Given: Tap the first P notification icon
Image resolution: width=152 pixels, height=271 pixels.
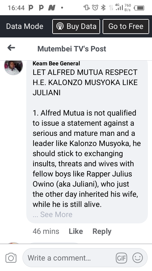Looking at the screenshot, I should pos(31,8).
